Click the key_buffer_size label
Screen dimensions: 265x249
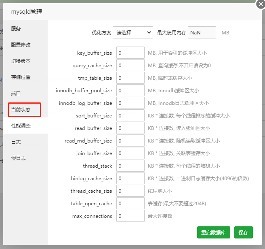coord(95,53)
